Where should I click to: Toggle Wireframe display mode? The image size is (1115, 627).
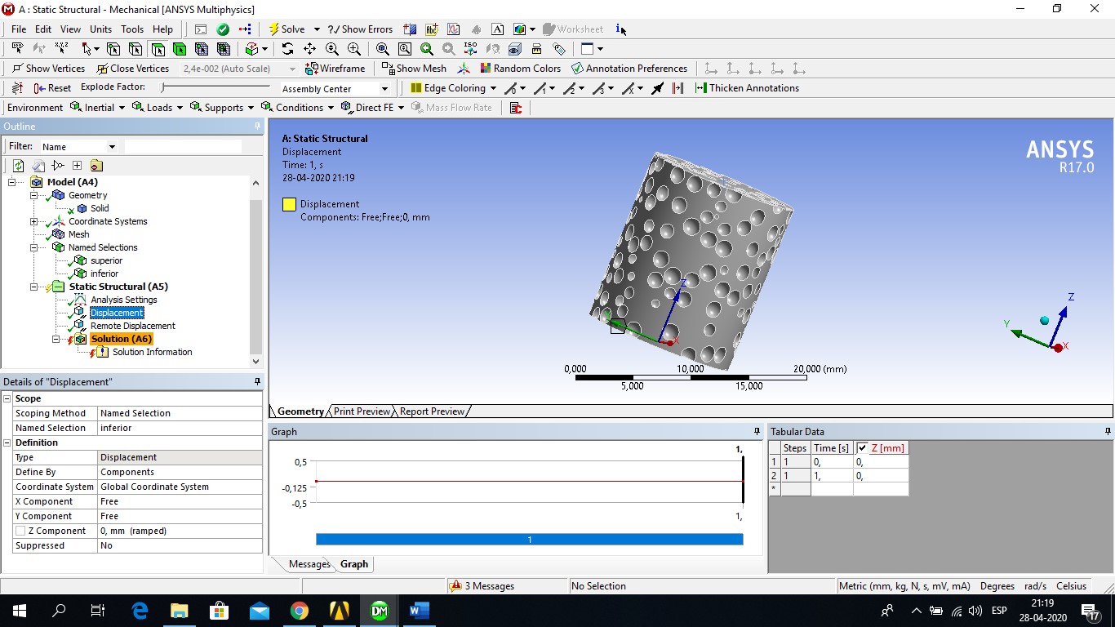coord(335,69)
